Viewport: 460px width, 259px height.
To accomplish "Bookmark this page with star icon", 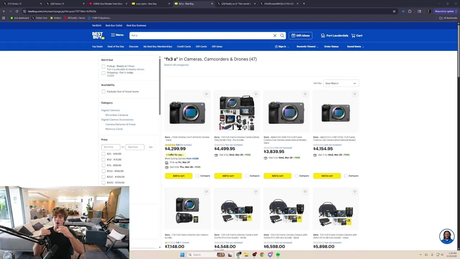I will coord(394,11).
